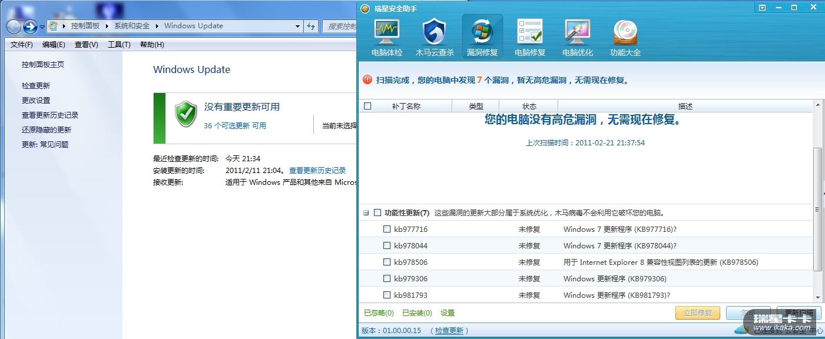825x339 pixels.
Task: Open 已安装(0) installed list
Action: (417, 313)
